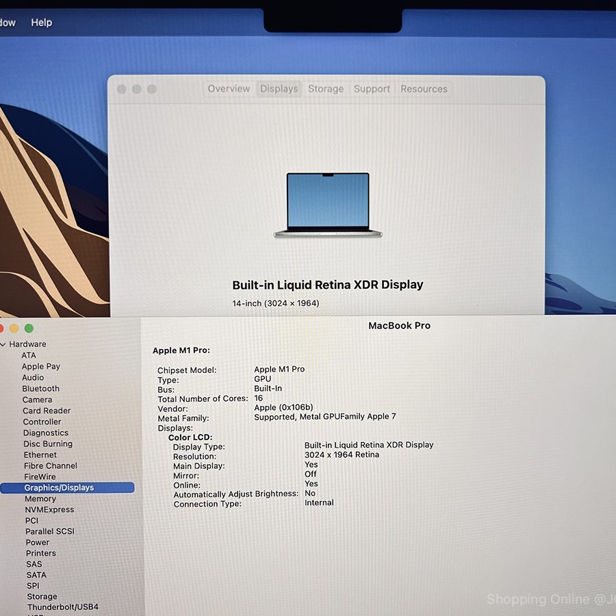
Task: Click the 'Chipset Model:' label
Action: [187, 370]
